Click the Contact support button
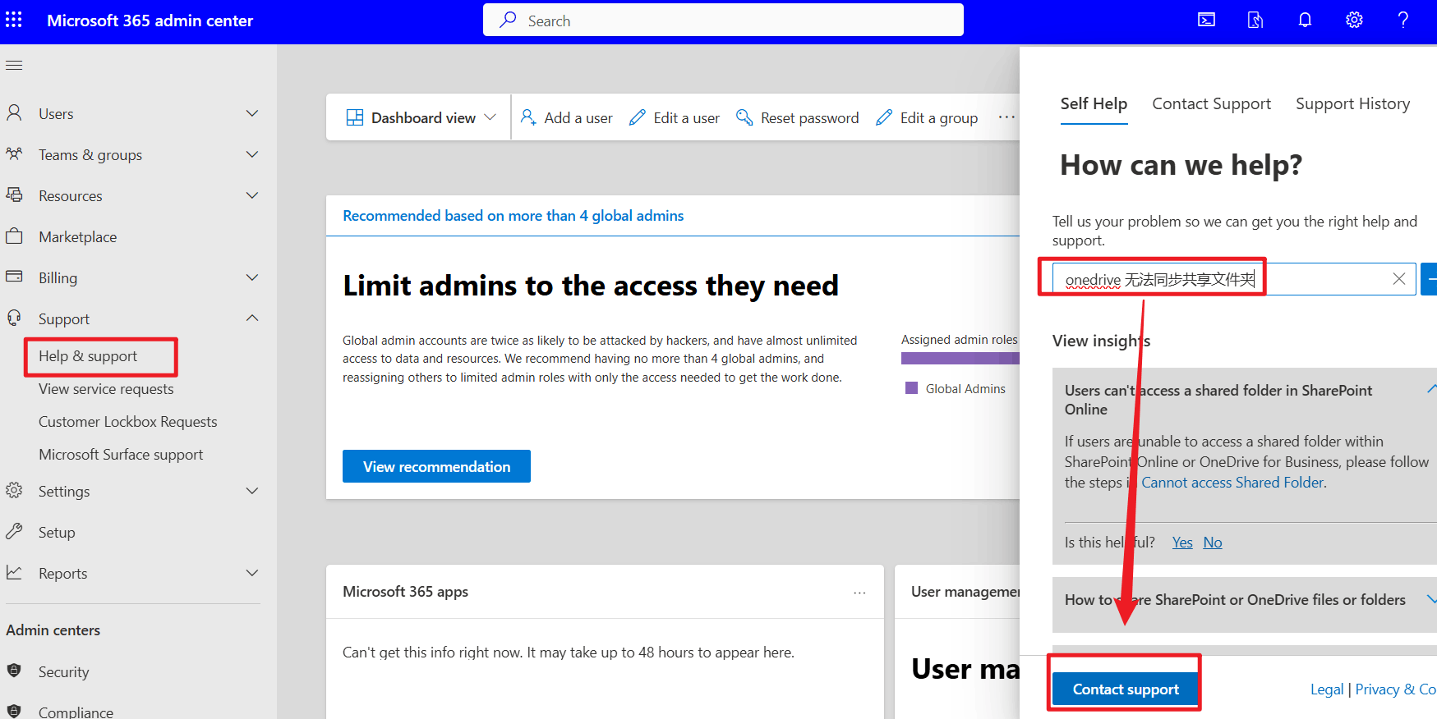Screen dimensions: 1437x719 coord(1126,689)
